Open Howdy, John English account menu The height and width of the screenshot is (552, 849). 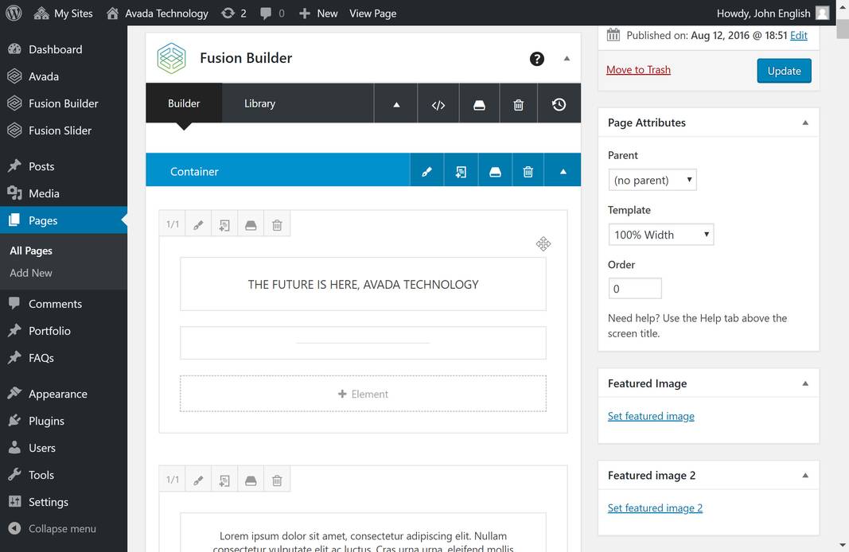pos(773,13)
